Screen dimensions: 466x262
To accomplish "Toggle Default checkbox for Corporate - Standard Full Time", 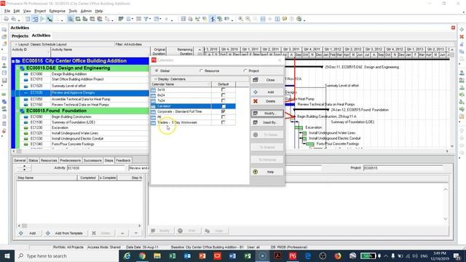I will pyautogui.click(x=224, y=111).
